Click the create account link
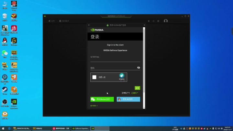 [x=135, y=93]
